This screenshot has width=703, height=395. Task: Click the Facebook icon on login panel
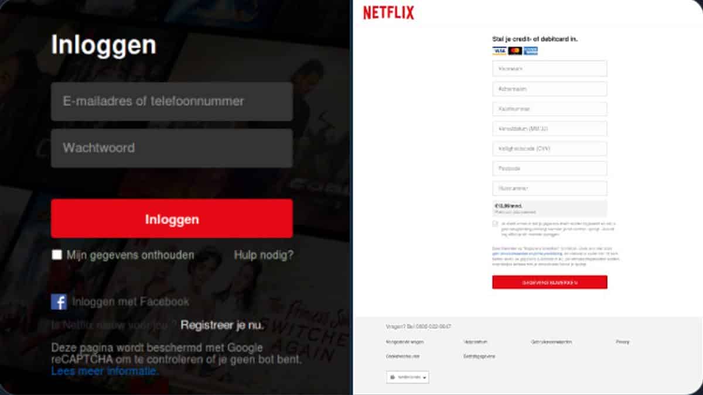click(x=59, y=302)
